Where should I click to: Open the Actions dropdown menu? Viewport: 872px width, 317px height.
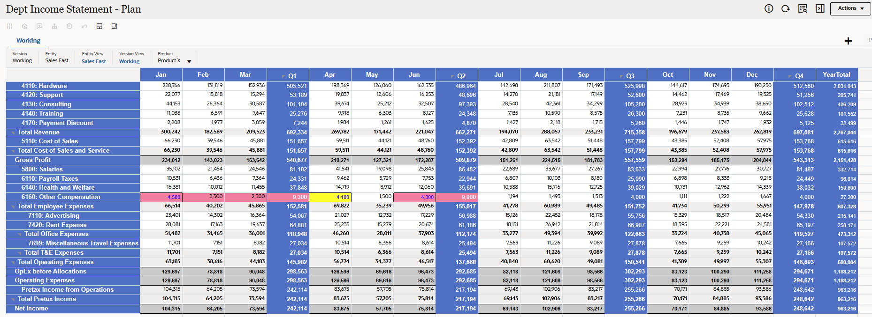coord(850,8)
